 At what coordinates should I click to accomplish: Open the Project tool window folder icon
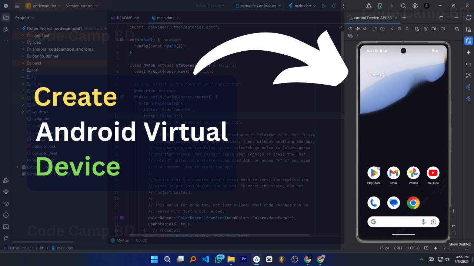point(6,18)
